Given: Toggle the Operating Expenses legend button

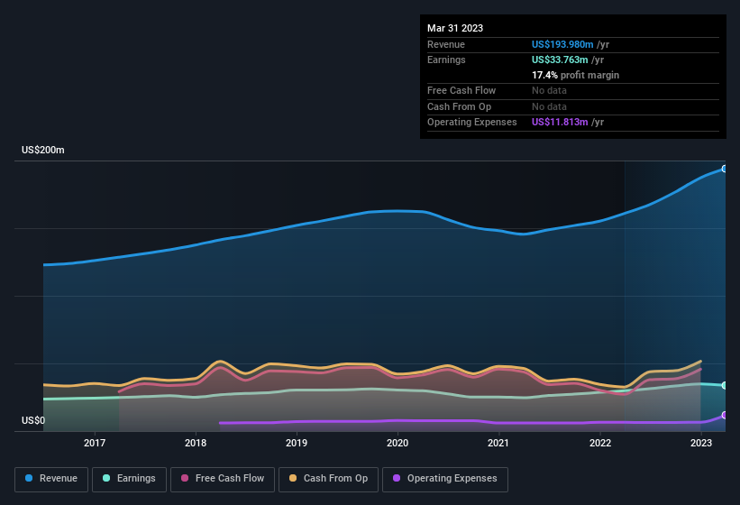Looking at the screenshot, I should 445,479.
